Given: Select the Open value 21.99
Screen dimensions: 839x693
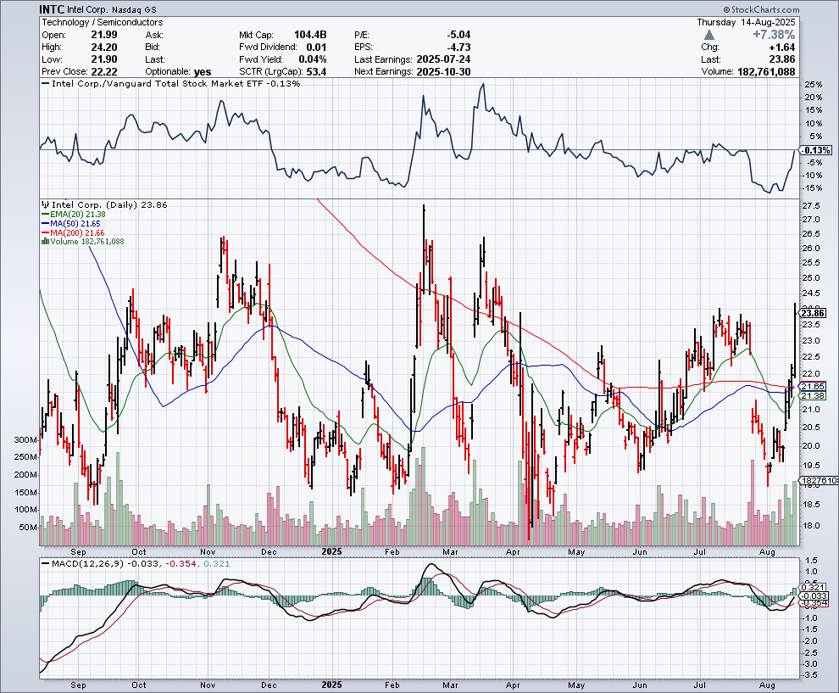Looking at the screenshot, I should pyautogui.click(x=103, y=35).
